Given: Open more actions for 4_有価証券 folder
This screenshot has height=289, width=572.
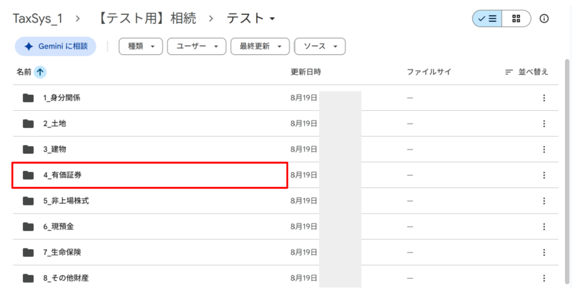Looking at the screenshot, I should pos(544,175).
